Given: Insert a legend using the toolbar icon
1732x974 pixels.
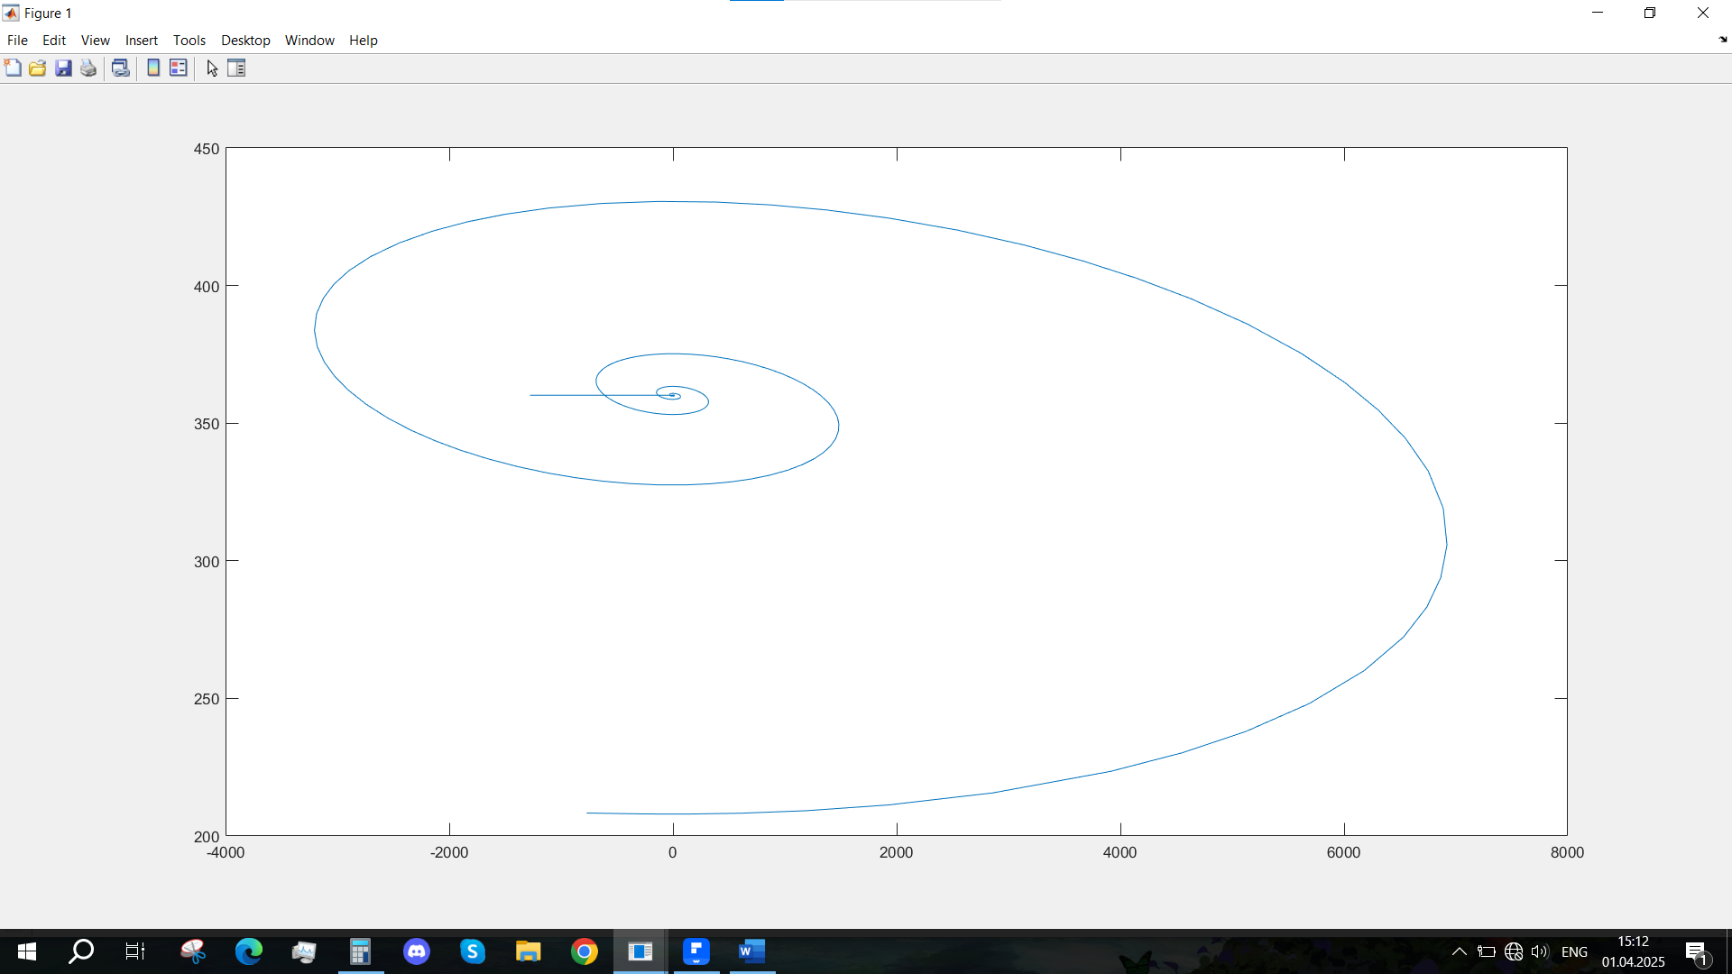Looking at the screenshot, I should pyautogui.click(x=179, y=69).
